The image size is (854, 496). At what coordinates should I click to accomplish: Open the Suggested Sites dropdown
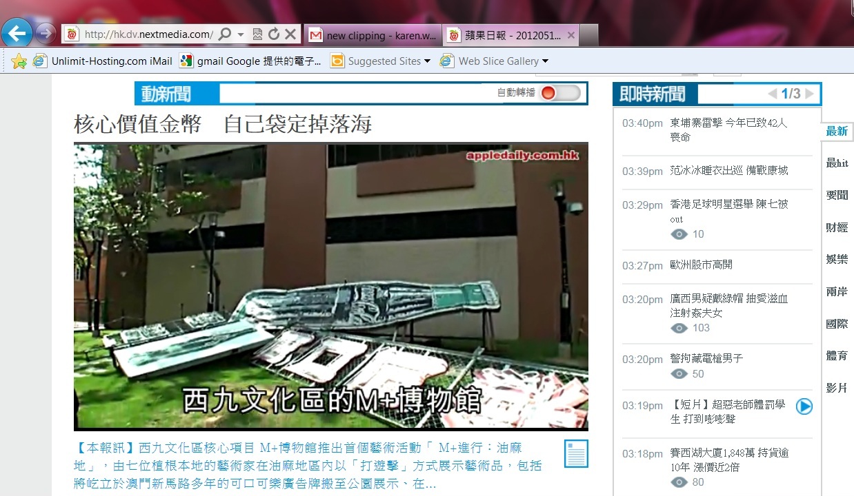427,61
